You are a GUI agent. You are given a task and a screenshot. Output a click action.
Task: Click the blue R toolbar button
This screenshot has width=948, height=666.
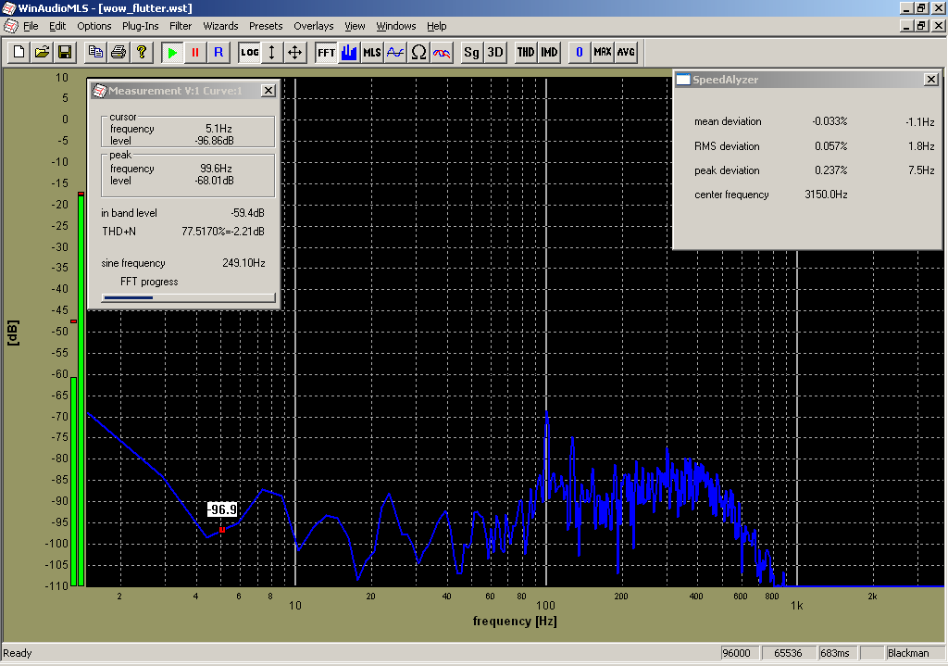[x=218, y=53]
